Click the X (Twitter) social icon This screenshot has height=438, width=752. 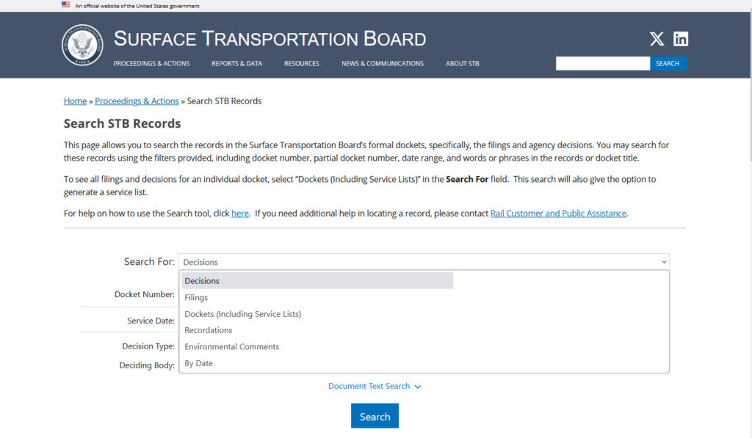point(657,40)
